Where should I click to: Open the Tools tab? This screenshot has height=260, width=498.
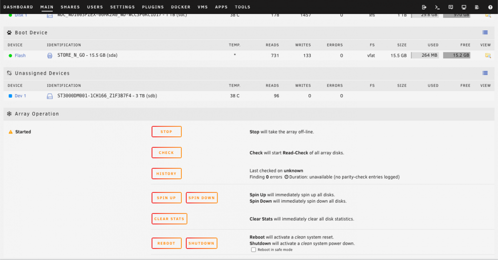click(243, 7)
